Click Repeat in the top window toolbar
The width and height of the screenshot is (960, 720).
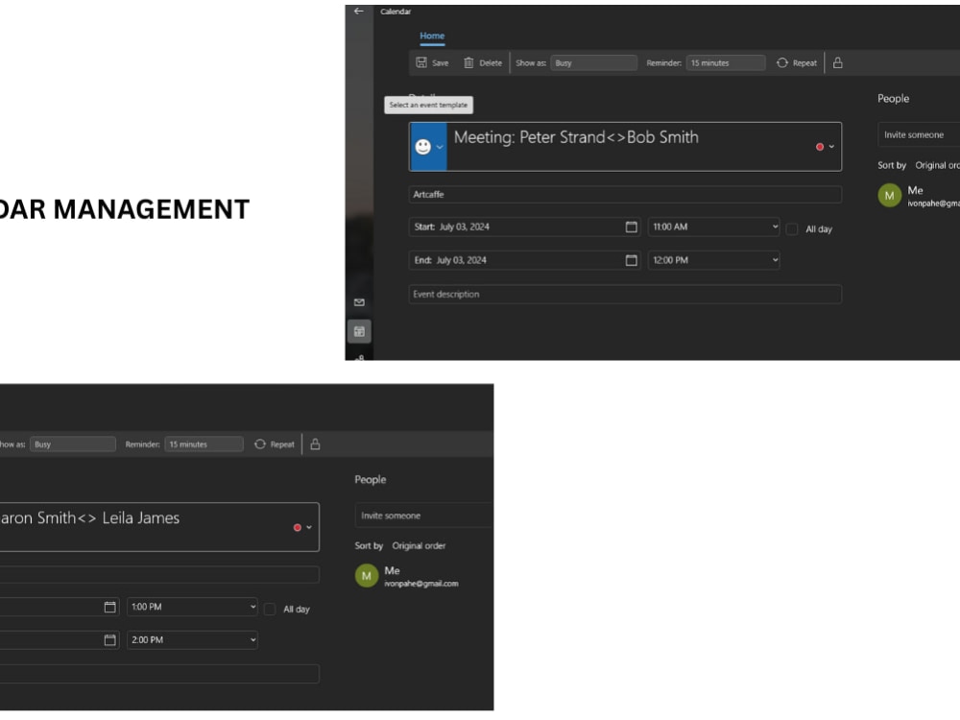click(797, 62)
